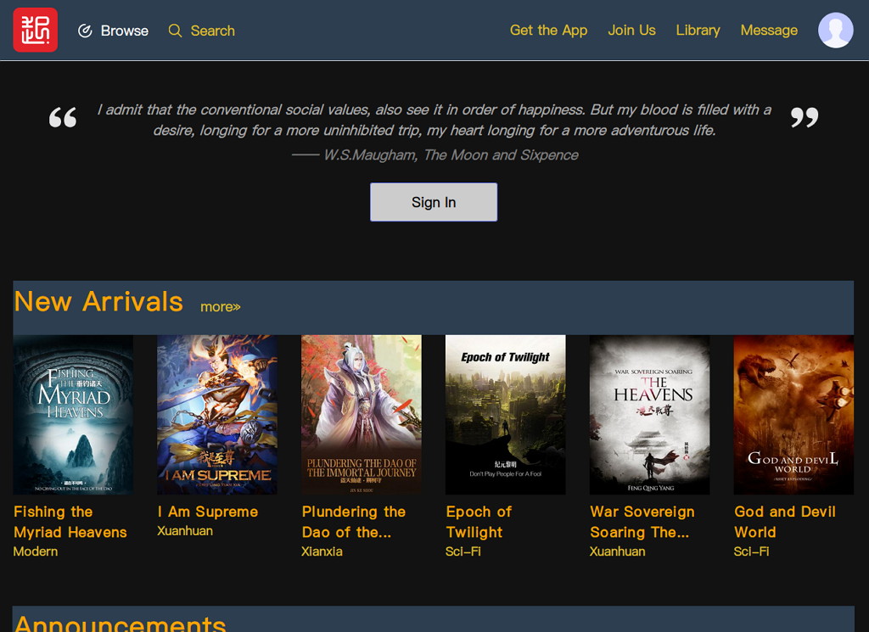The image size is (869, 632).
Task: Select the Join Us menu item
Action: pyautogui.click(x=631, y=30)
